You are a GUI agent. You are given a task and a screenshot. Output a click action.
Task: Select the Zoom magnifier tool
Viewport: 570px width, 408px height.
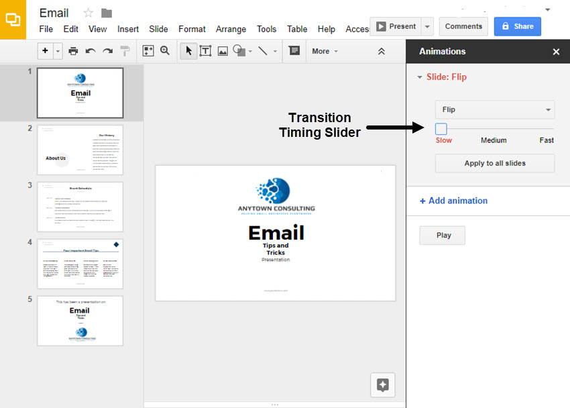[x=165, y=50]
